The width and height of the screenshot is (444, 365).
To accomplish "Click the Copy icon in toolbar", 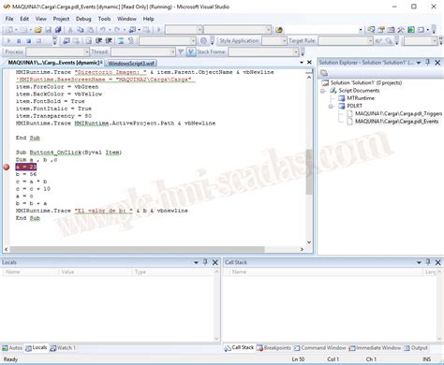I will tap(81, 30).
